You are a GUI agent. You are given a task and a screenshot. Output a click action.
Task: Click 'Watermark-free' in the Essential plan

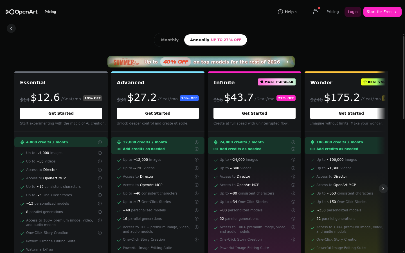(39, 250)
